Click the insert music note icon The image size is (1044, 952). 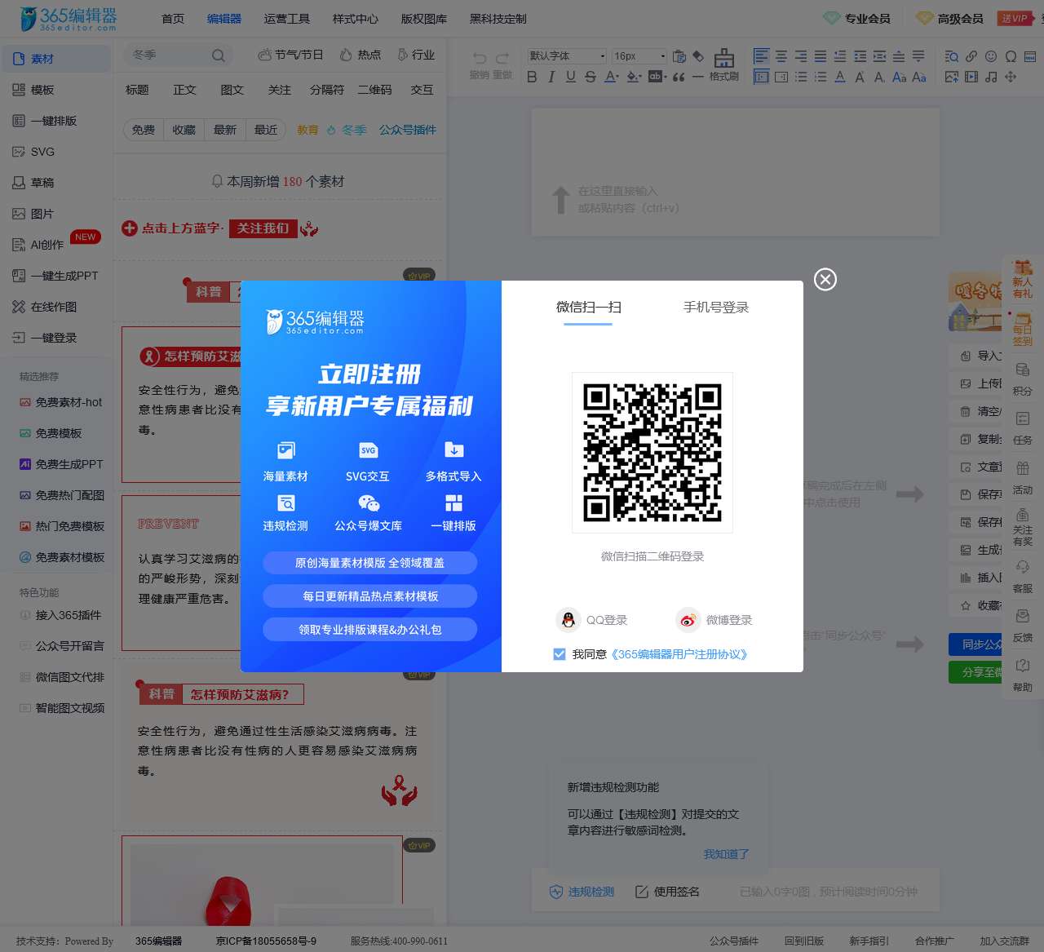991,77
